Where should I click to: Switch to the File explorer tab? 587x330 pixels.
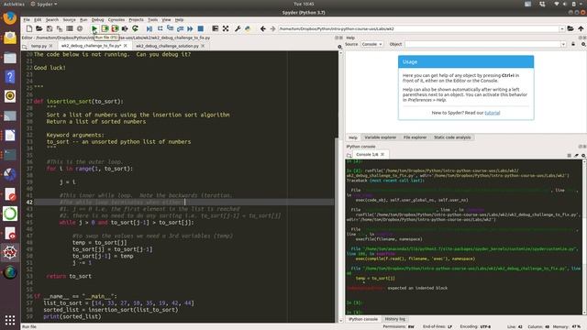pyautogui.click(x=415, y=137)
